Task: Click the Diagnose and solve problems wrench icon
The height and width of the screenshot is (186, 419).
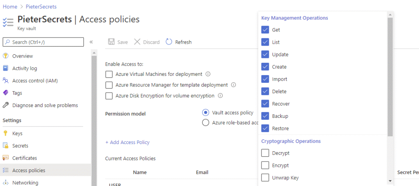Action: [x=6, y=105]
